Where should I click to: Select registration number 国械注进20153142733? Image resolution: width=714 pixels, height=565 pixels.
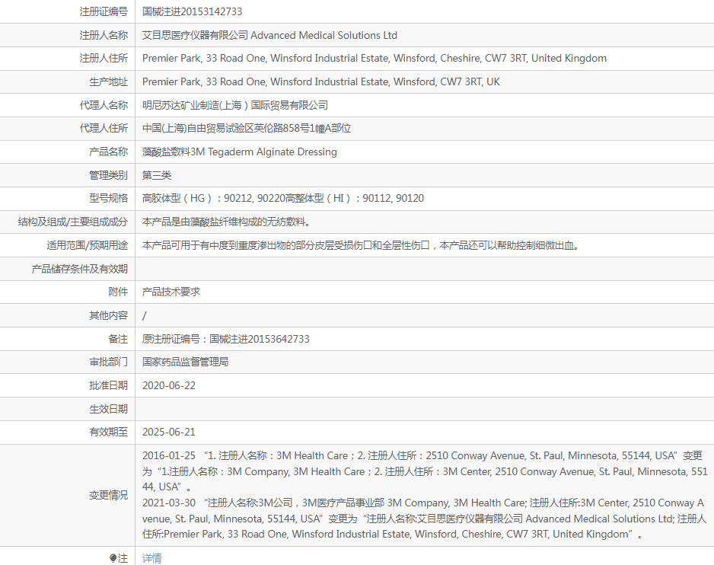click(192, 11)
